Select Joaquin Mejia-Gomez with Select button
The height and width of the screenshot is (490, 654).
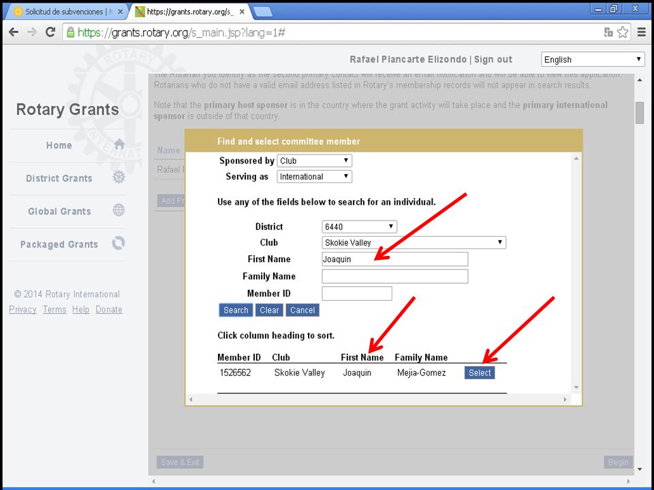[480, 372]
